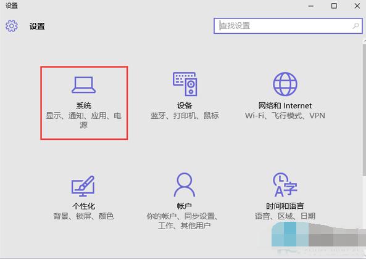Screen dimensions: 366x260
Task: Open the 帐户 person icon
Action: pos(185,185)
